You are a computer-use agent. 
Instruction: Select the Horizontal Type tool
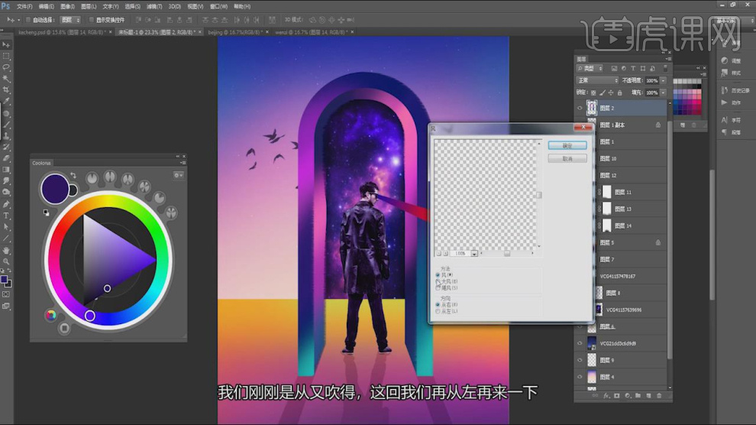tap(6, 216)
